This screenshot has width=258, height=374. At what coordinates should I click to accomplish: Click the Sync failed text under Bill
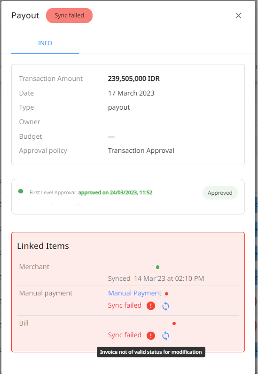coord(125,335)
